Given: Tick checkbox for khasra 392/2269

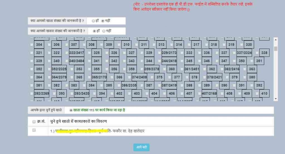Looking at the screenshot, I should [32, 93].
